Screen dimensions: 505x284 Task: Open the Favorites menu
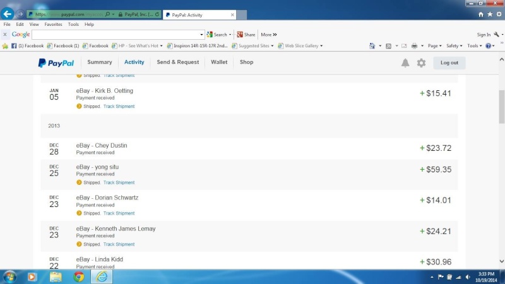[x=53, y=24]
